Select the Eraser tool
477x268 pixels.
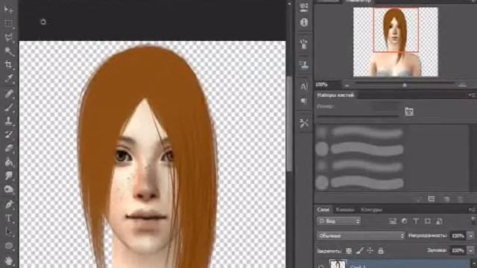[8, 148]
